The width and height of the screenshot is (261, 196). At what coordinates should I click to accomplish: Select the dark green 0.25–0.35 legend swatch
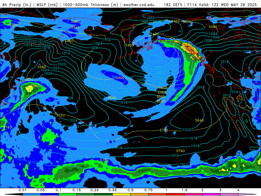point(103,194)
